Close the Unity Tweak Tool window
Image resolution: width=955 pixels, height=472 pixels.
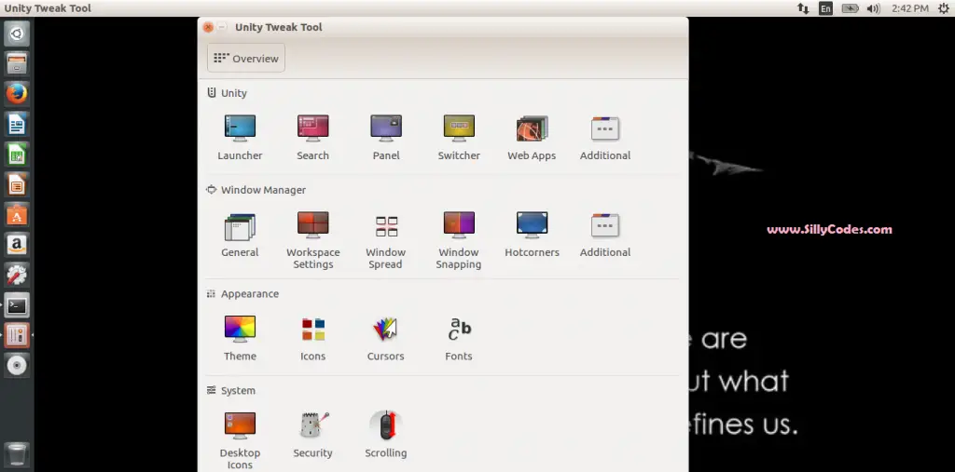coord(208,27)
